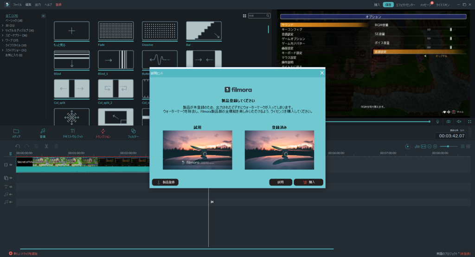Image resolution: width=475 pixels, height=257 pixels.
Task: Select the Blind transition thumbnail
Action: tap(71, 60)
